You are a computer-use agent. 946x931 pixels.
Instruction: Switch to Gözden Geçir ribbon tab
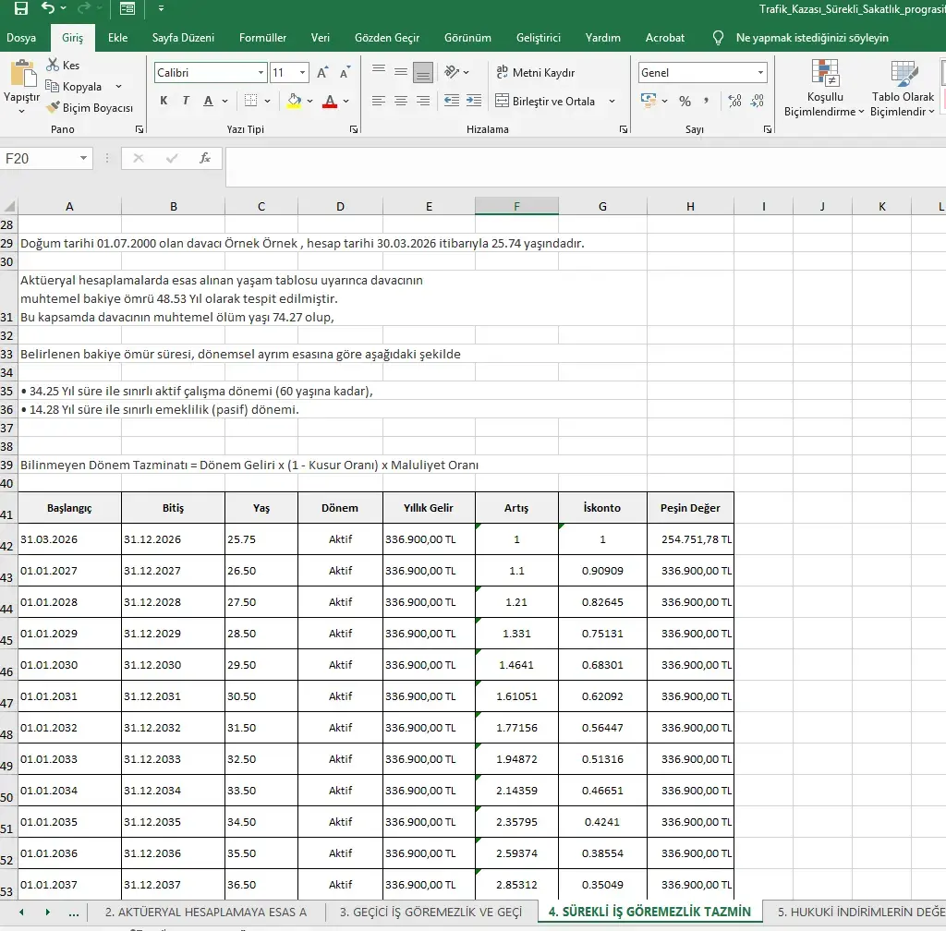click(x=387, y=37)
